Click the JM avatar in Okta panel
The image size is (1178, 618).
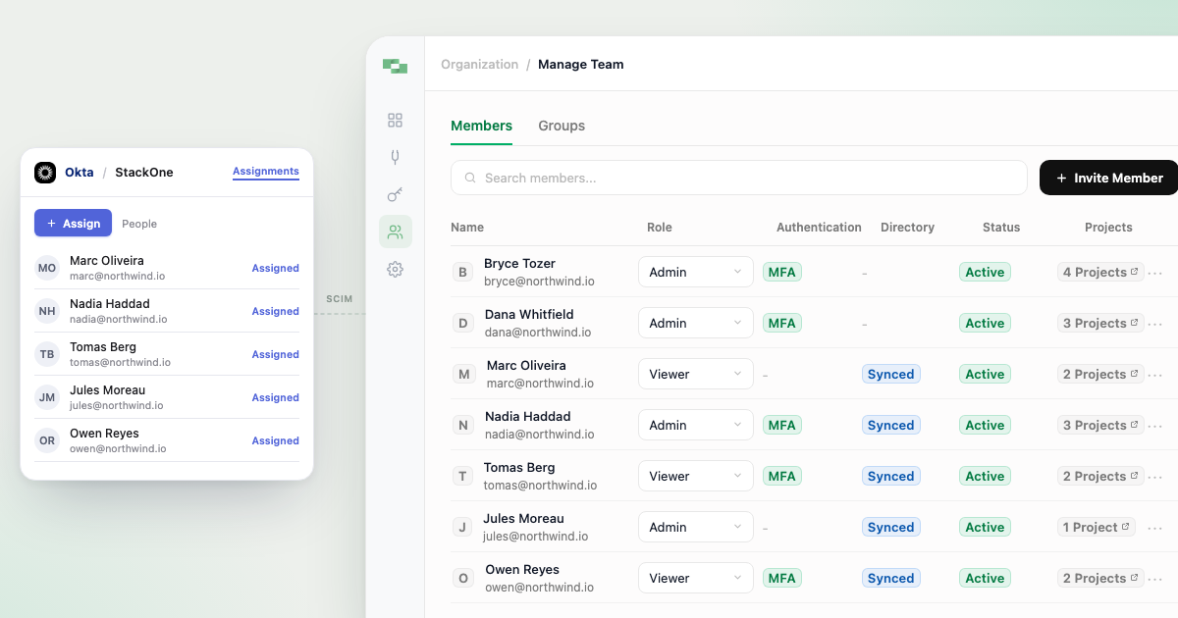click(x=47, y=397)
